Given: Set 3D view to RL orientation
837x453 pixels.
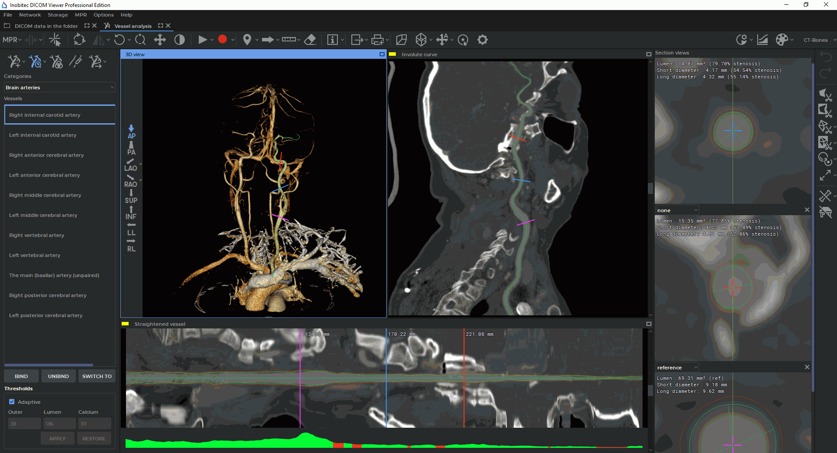Looking at the screenshot, I should 131,245.
